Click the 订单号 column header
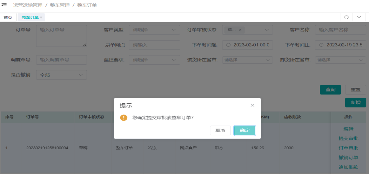 point(32,117)
